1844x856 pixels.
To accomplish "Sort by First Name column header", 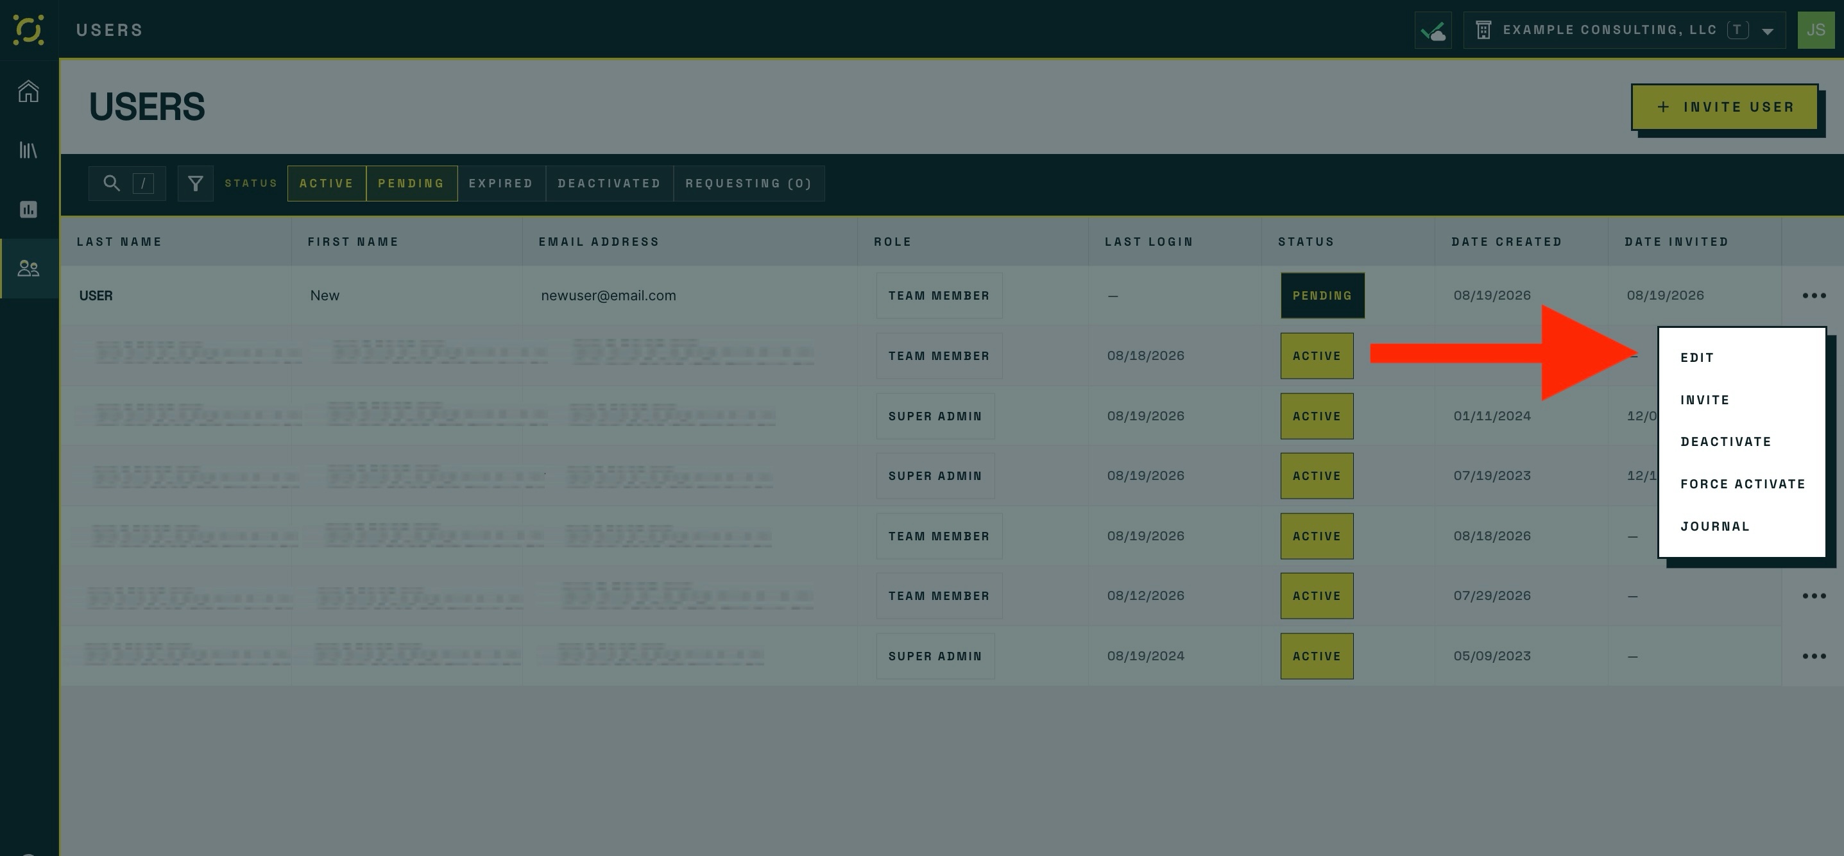I will click(x=353, y=242).
